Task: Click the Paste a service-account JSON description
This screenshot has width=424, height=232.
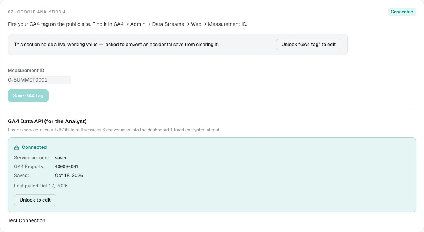Action: tap(114, 130)
